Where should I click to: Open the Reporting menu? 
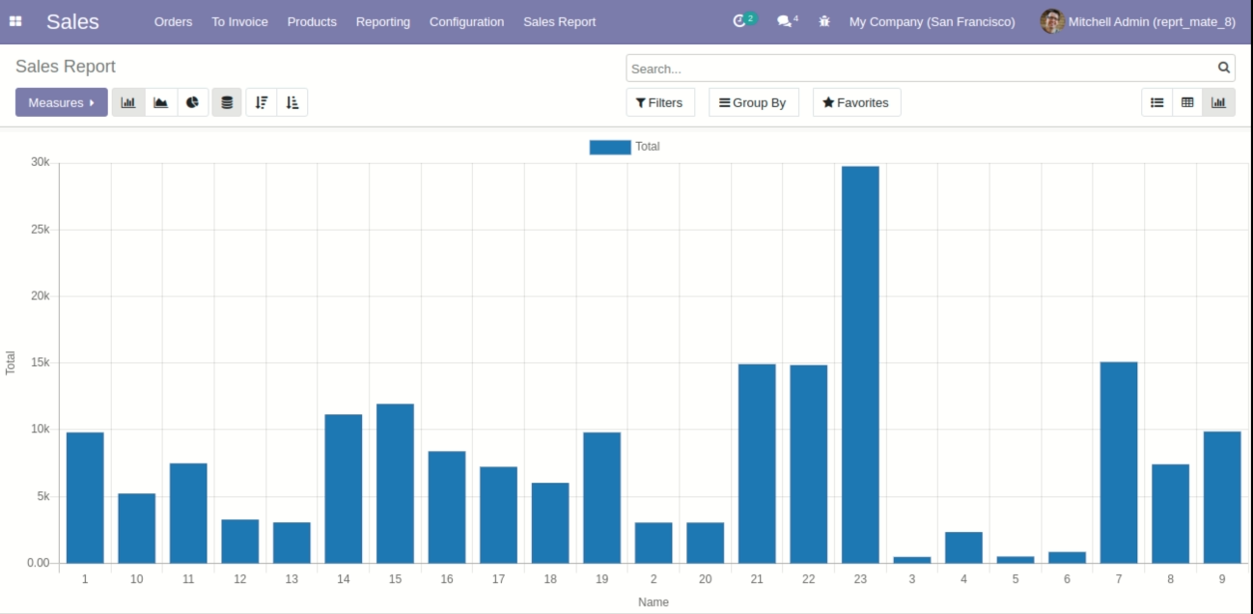382,21
